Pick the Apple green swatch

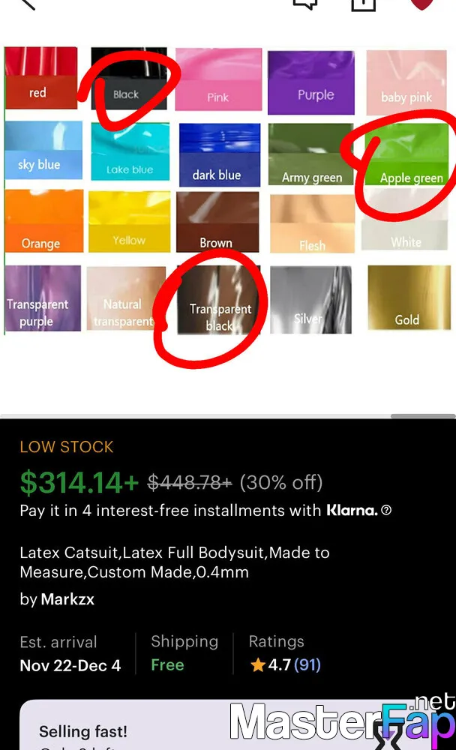click(x=406, y=154)
